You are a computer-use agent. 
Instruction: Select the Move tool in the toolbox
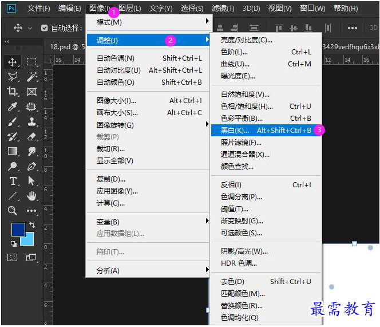pyautogui.click(x=13, y=62)
